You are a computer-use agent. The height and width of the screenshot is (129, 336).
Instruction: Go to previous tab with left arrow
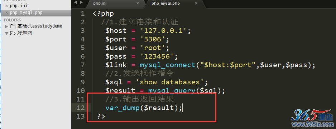[75, 3]
